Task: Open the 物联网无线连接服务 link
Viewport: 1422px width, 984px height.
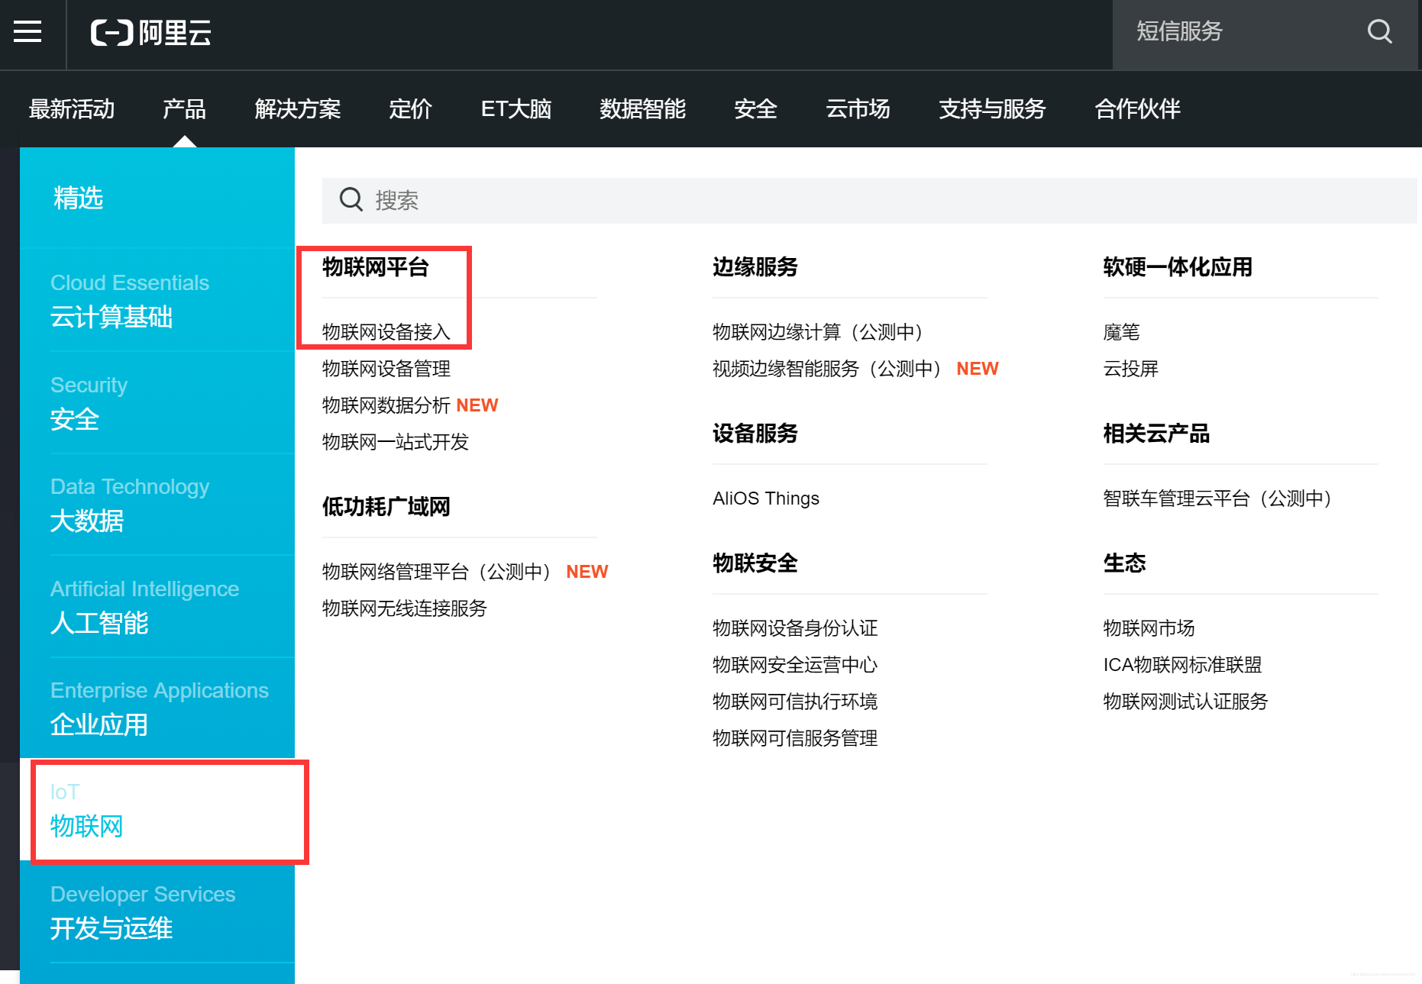Action: (405, 608)
